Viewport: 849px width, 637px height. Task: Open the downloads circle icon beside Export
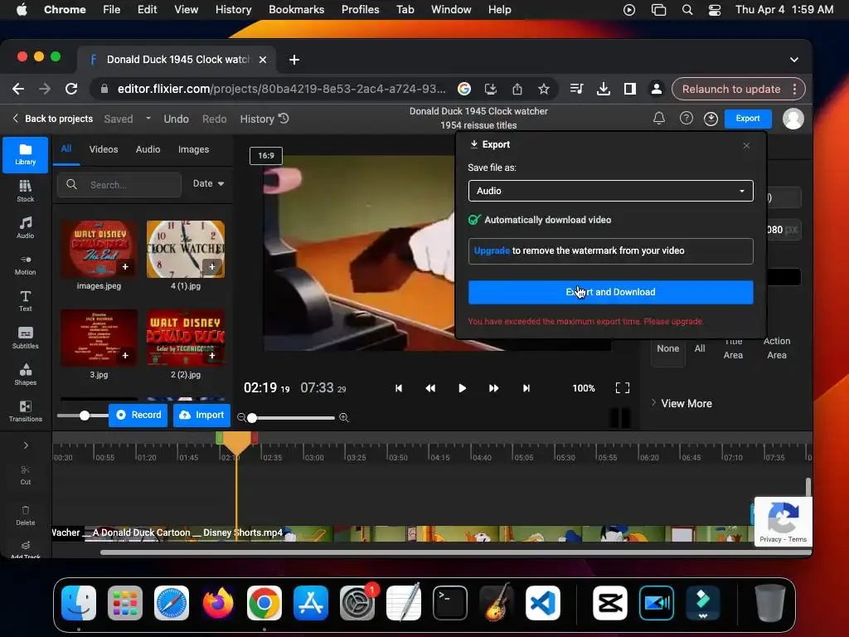(711, 118)
